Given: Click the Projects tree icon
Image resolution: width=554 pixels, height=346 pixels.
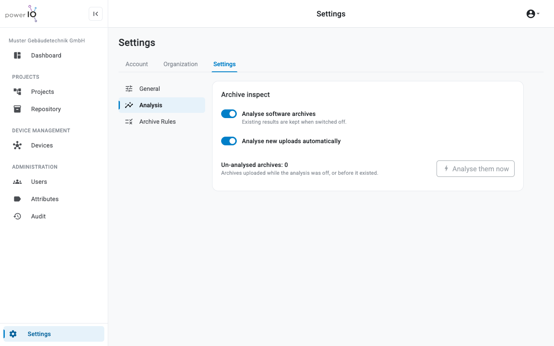Looking at the screenshot, I should click(x=17, y=92).
